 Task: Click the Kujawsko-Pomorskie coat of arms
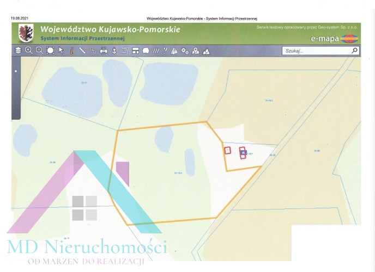point(25,33)
